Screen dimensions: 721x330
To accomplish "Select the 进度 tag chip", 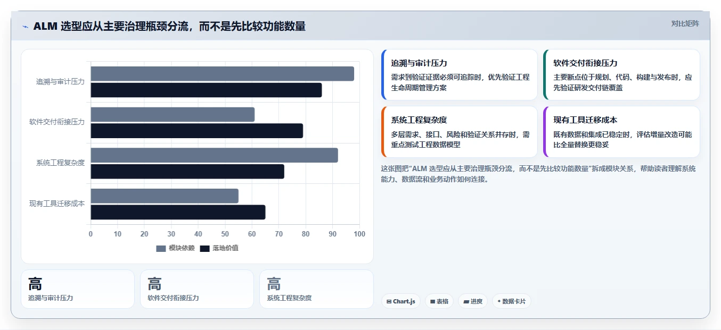I will tap(473, 301).
